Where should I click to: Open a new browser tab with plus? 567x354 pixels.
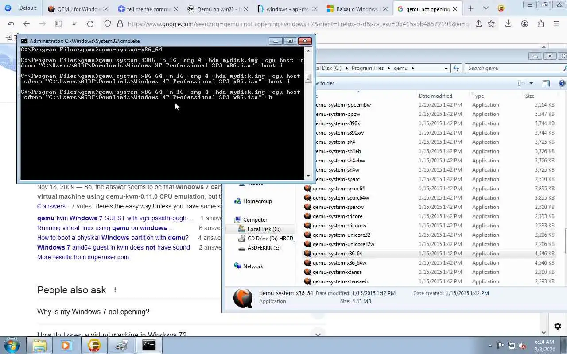pyautogui.click(x=470, y=8)
